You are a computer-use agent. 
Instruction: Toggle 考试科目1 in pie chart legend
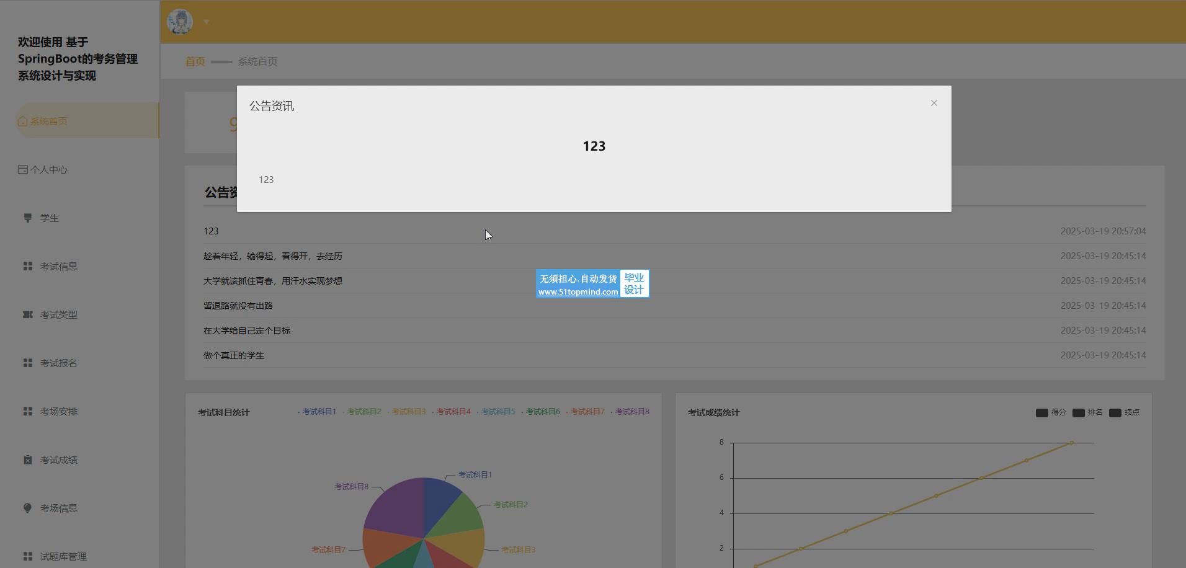point(318,412)
